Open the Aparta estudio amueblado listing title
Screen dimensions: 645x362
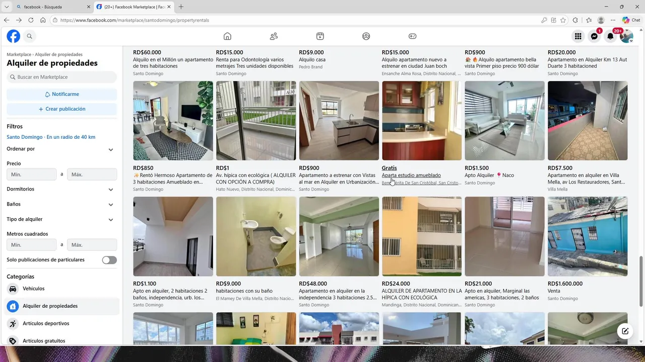[x=411, y=175]
